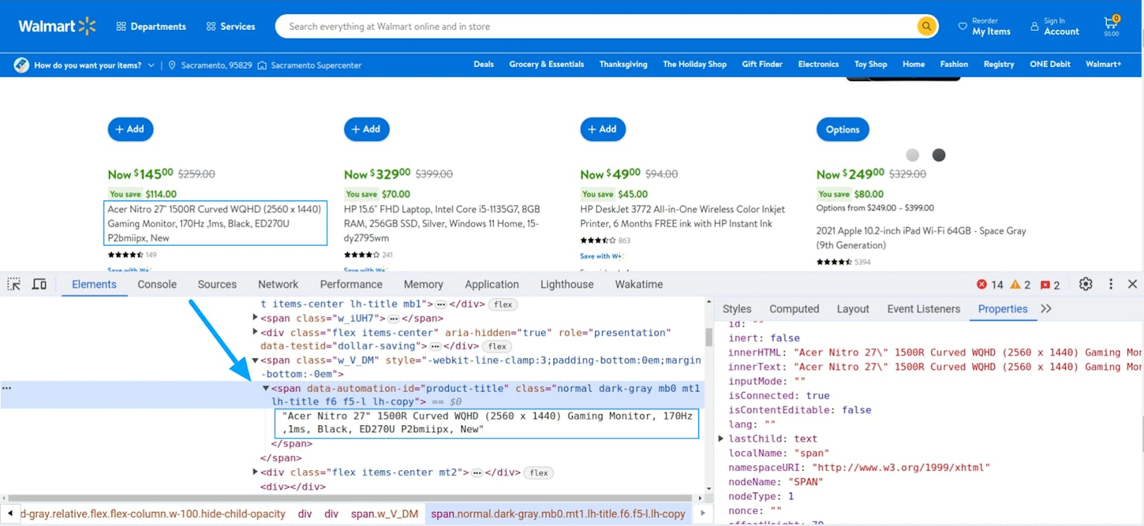Screen dimensions: 1144x526
Task: Select the Elements tab
Action: (94, 284)
